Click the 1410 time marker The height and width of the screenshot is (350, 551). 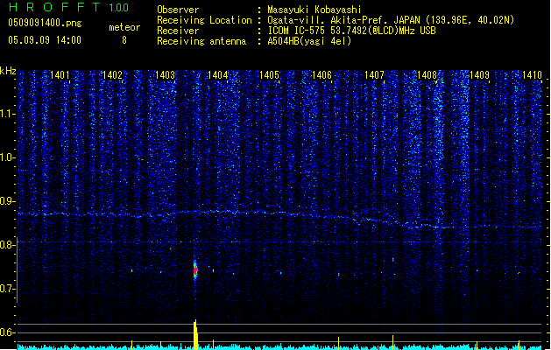[x=532, y=76]
